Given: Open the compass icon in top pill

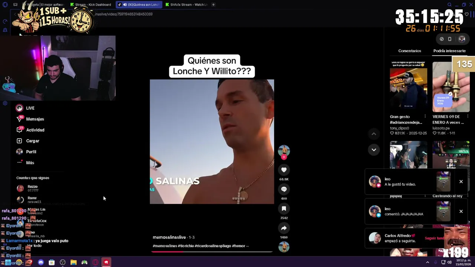Looking at the screenshot, I should point(442,39).
